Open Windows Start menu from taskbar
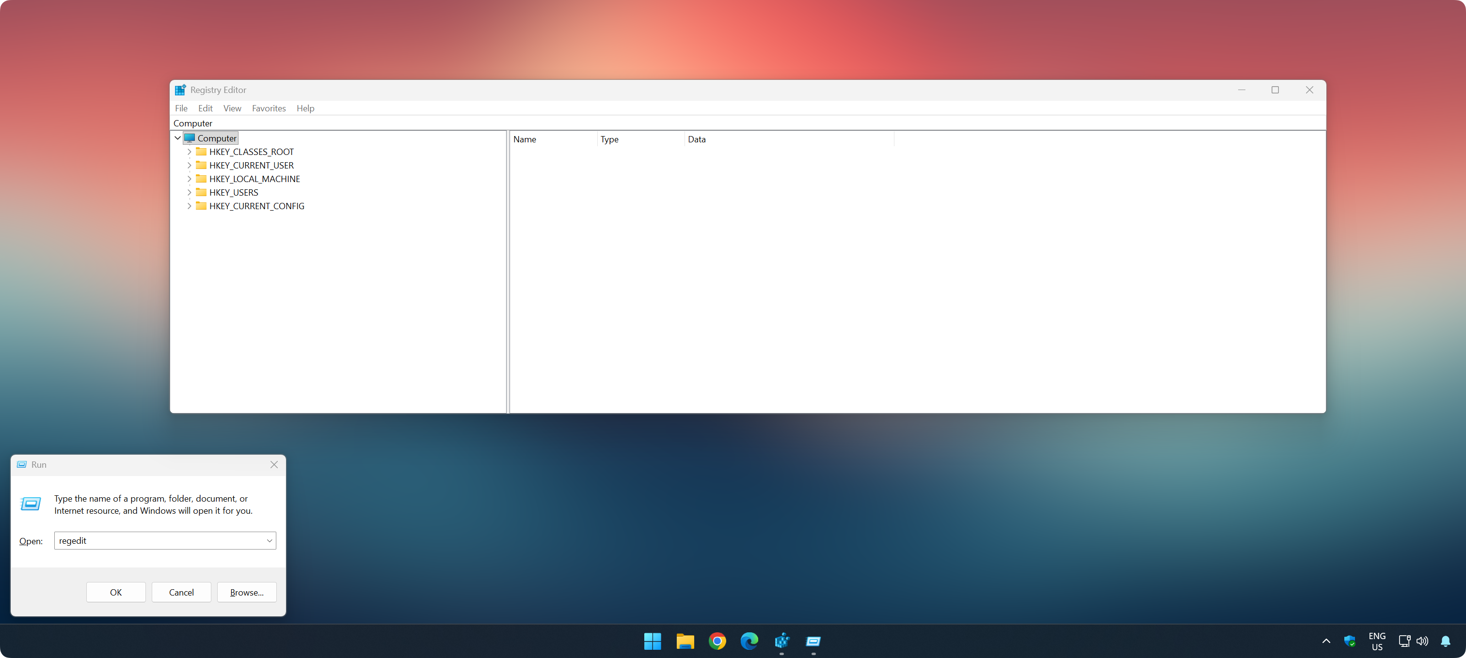Image resolution: width=1466 pixels, height=658 pixels. tap(652, 641)
